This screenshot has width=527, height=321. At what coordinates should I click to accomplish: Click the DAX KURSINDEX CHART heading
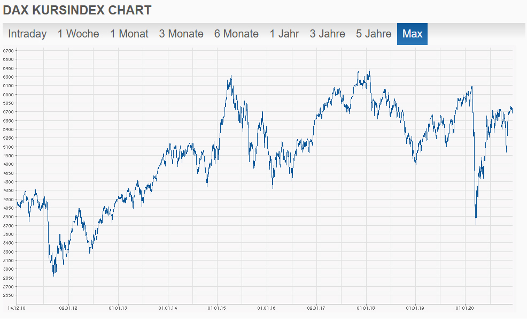[x=77, y=10]
